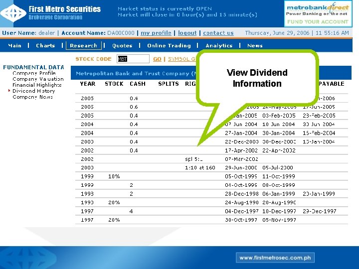Open the contact us link
The width and height of the screenshot is (359, 269).
click(x=218, y=33)
